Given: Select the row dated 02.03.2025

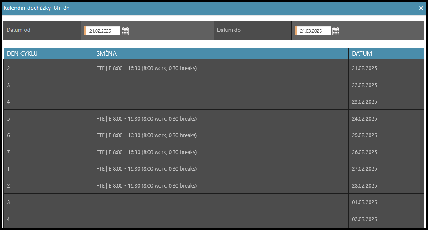Looking at the screenshot, I should 364,219.
